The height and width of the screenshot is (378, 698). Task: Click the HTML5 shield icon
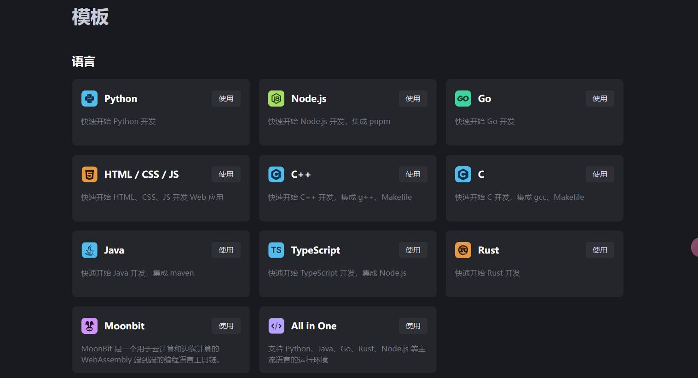tap(89, 174)
